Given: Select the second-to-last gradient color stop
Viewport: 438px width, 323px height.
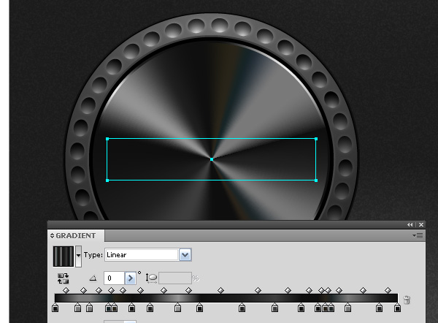Looking at the screenshot, I should tap(379, 308).
